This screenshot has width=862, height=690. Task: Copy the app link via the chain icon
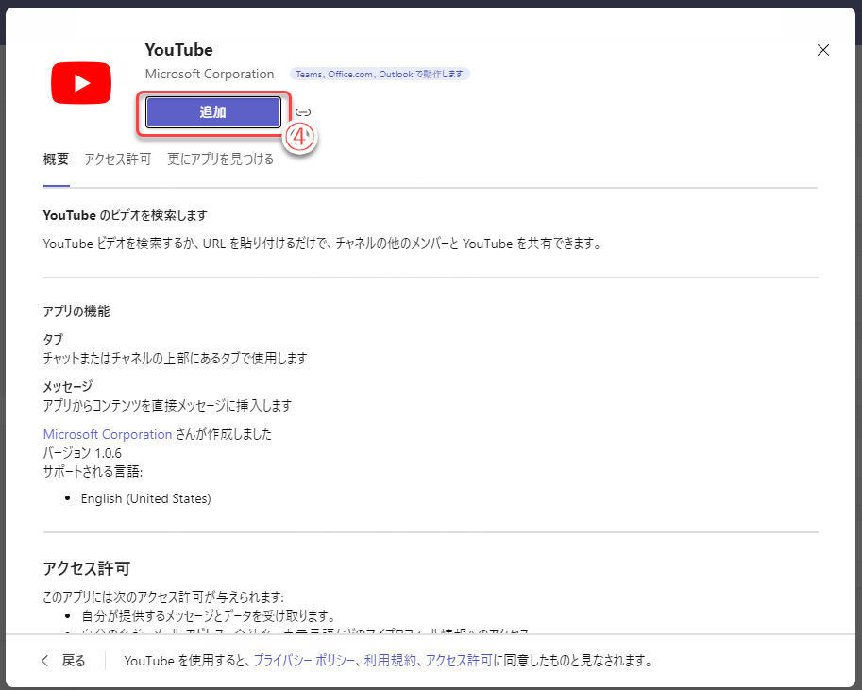[303, 112]
